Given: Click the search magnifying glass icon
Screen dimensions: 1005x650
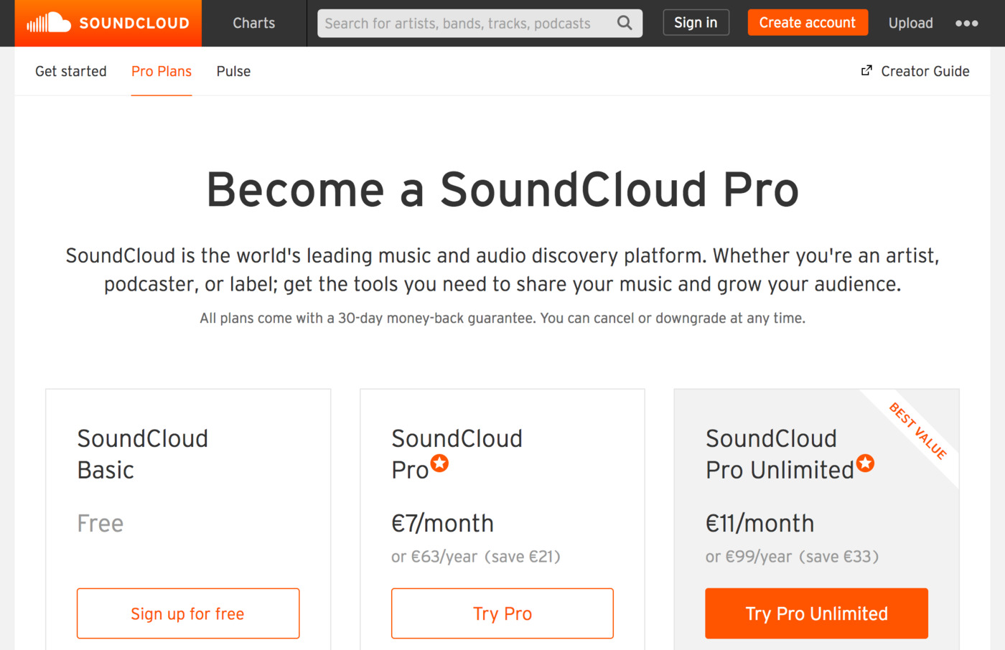Looking at the screenshot, I should pos(624,22).
